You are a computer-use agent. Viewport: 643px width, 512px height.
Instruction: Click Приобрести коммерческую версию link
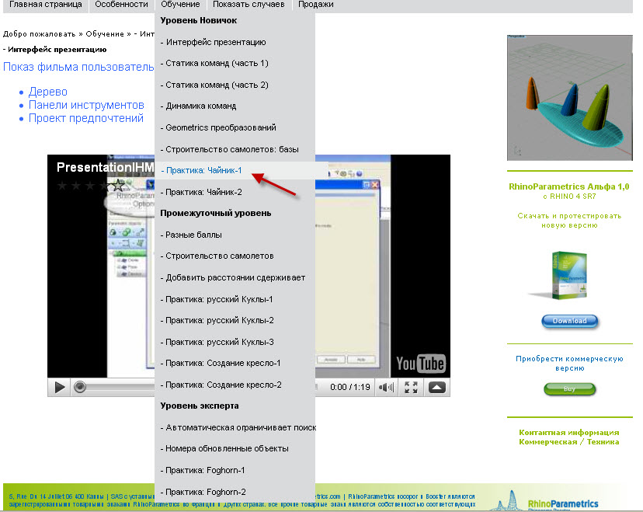click(x=569, y=364)
